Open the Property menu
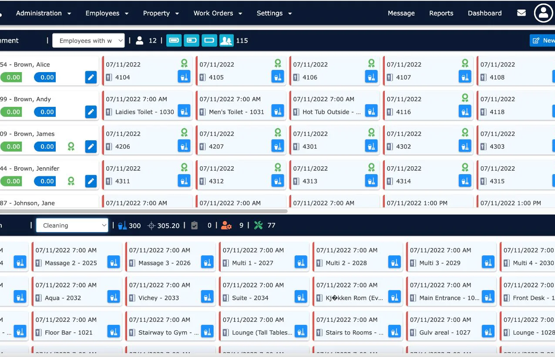This screenshot has width=555, height=357. tap(161, 13)
